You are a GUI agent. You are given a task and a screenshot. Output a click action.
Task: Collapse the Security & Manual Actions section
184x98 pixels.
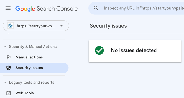click(5, 47)
